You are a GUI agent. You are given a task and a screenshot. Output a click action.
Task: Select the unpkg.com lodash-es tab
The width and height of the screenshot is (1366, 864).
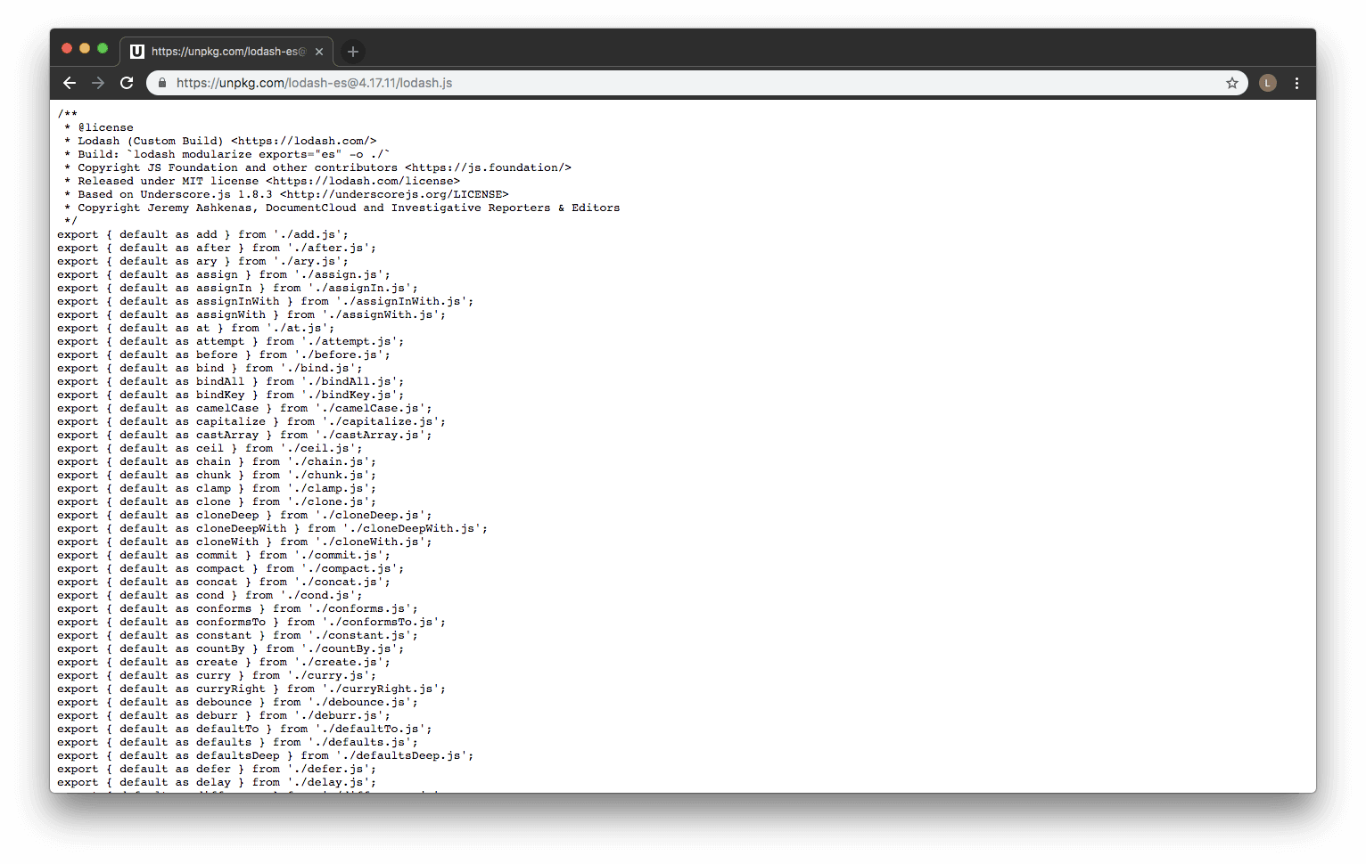click(x=226, y=52)
